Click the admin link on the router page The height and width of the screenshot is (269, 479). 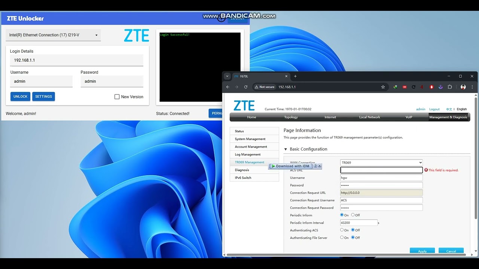tap(421, 109)
